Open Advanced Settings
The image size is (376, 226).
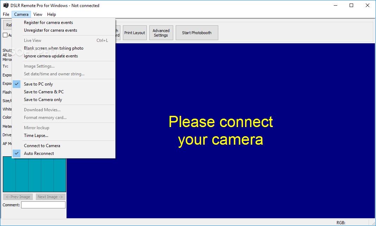tap(161, 33)
